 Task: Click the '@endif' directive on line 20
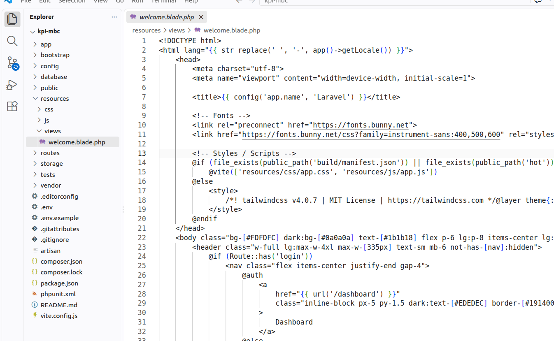(205, 219)
